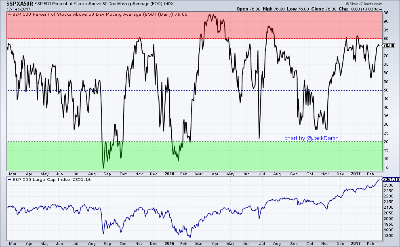Click the 2100 tick on the index axis
The image size is (400, 247).
(388, 208)
